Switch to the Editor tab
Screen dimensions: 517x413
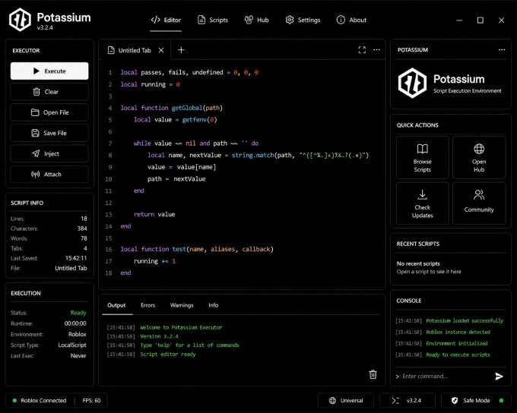point(166,20)
